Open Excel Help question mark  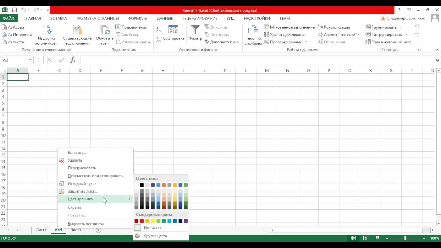399,10
